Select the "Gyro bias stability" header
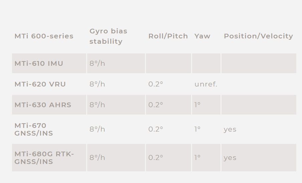 (x=108, y=36)
